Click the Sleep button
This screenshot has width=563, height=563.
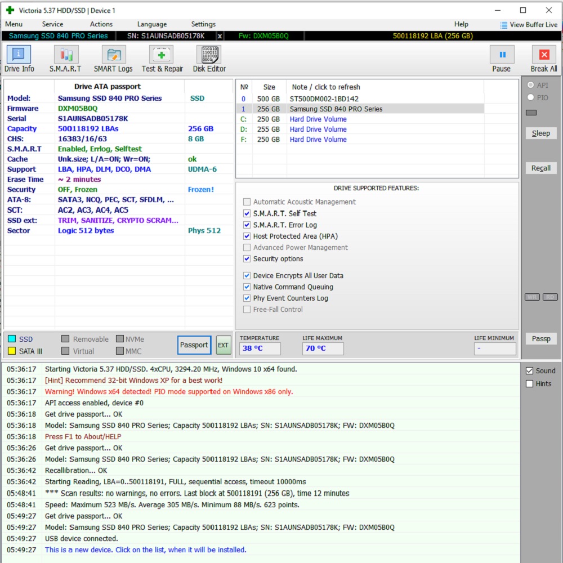540,133
